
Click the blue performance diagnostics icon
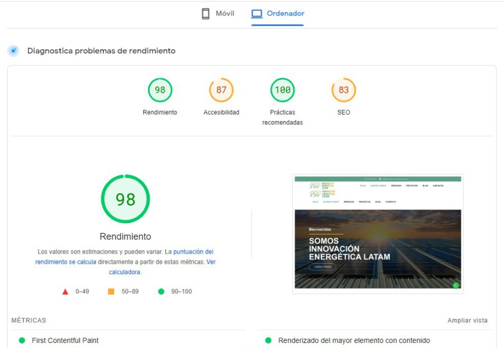pyautogui.click(x=13, y=51)
